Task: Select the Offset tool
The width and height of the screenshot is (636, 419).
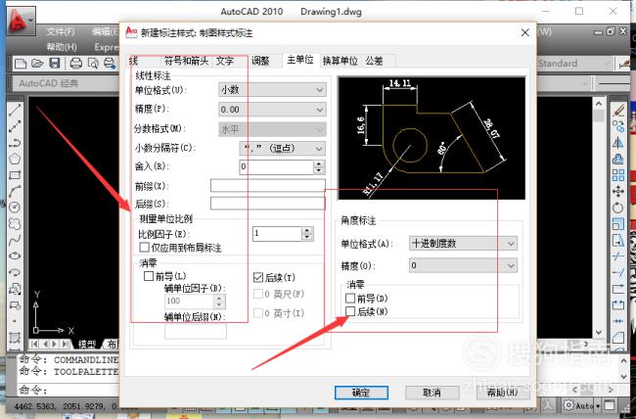Action: click(x=618, y=159)
